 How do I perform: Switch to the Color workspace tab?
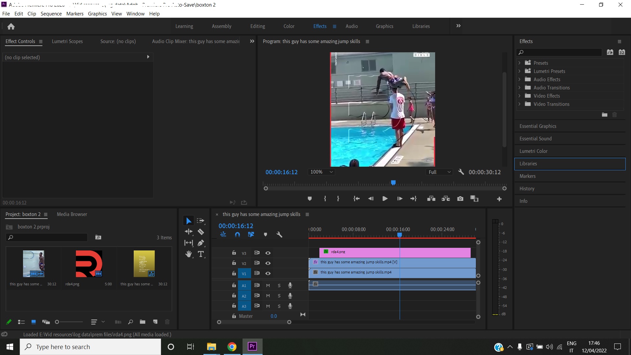pyautogui.click(x=289, y=26)
